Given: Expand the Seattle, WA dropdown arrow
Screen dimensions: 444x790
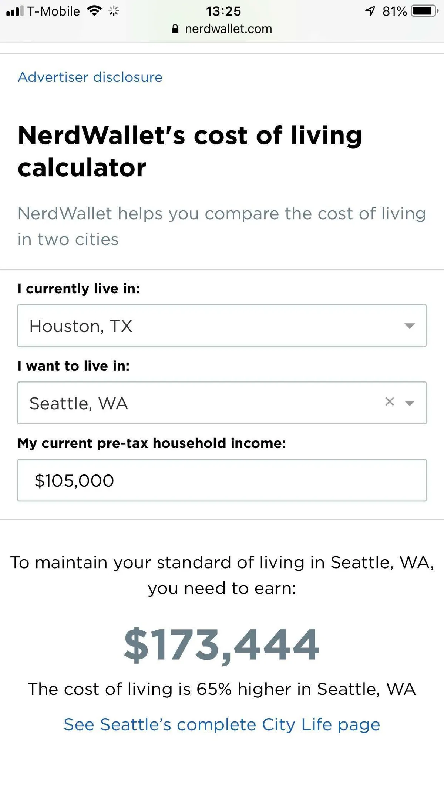Looking at the screenshot, I should pos(410,403).
